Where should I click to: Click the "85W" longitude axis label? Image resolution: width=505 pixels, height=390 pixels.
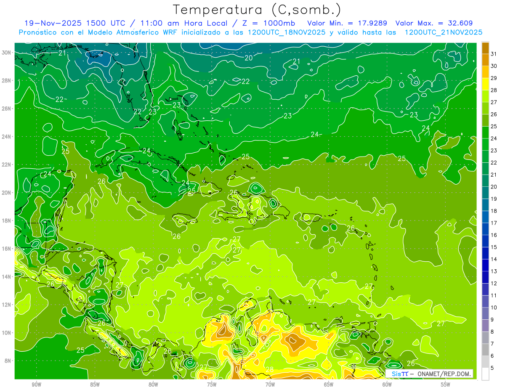95,385
